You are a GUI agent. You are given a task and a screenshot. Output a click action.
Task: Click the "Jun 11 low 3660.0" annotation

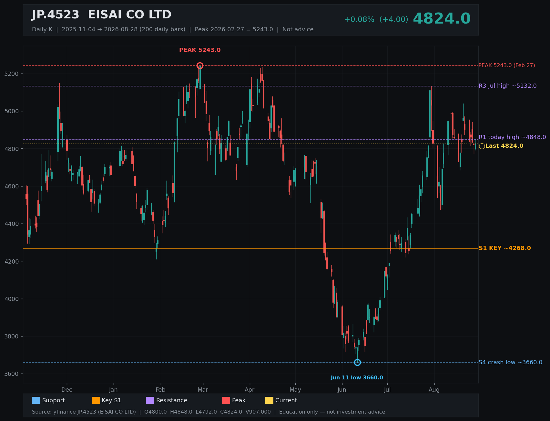[357, 378]
